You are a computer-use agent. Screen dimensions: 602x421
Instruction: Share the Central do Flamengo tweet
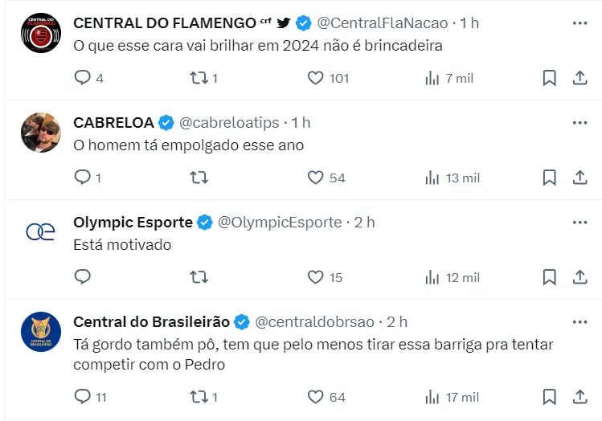pyautogui.click(x=579, y=78)
